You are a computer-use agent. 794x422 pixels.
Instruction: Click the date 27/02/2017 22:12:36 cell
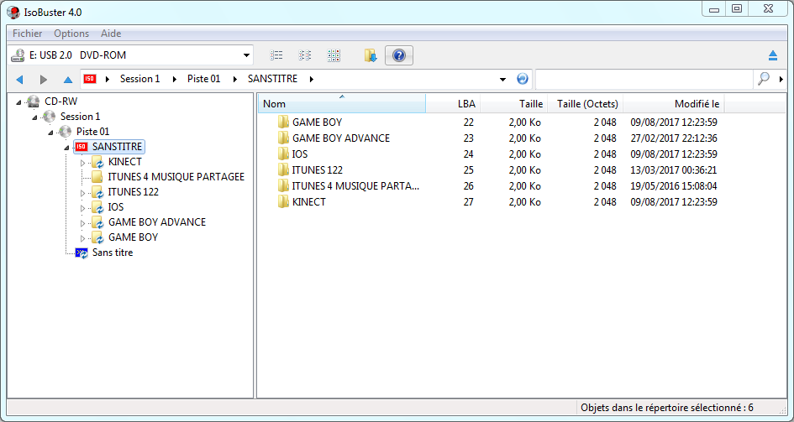click(x=674, y=138)
